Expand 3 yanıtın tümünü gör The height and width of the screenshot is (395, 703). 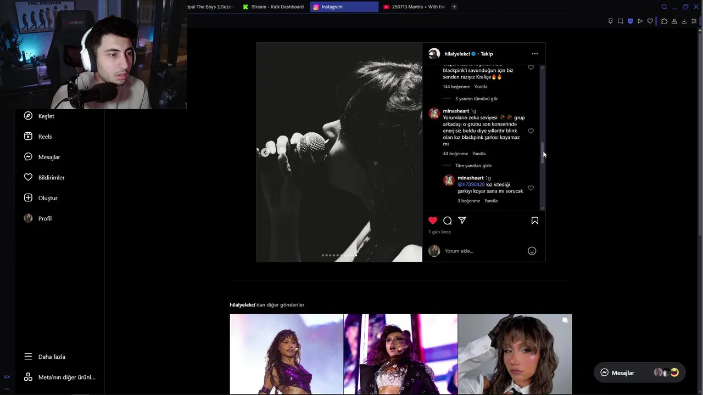(x=476, y=99)
